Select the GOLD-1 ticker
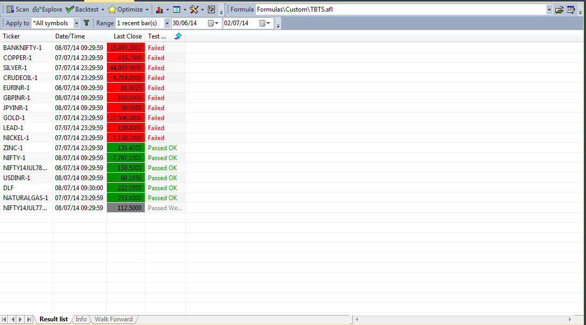The image size is (586, 325). (14, 118)
